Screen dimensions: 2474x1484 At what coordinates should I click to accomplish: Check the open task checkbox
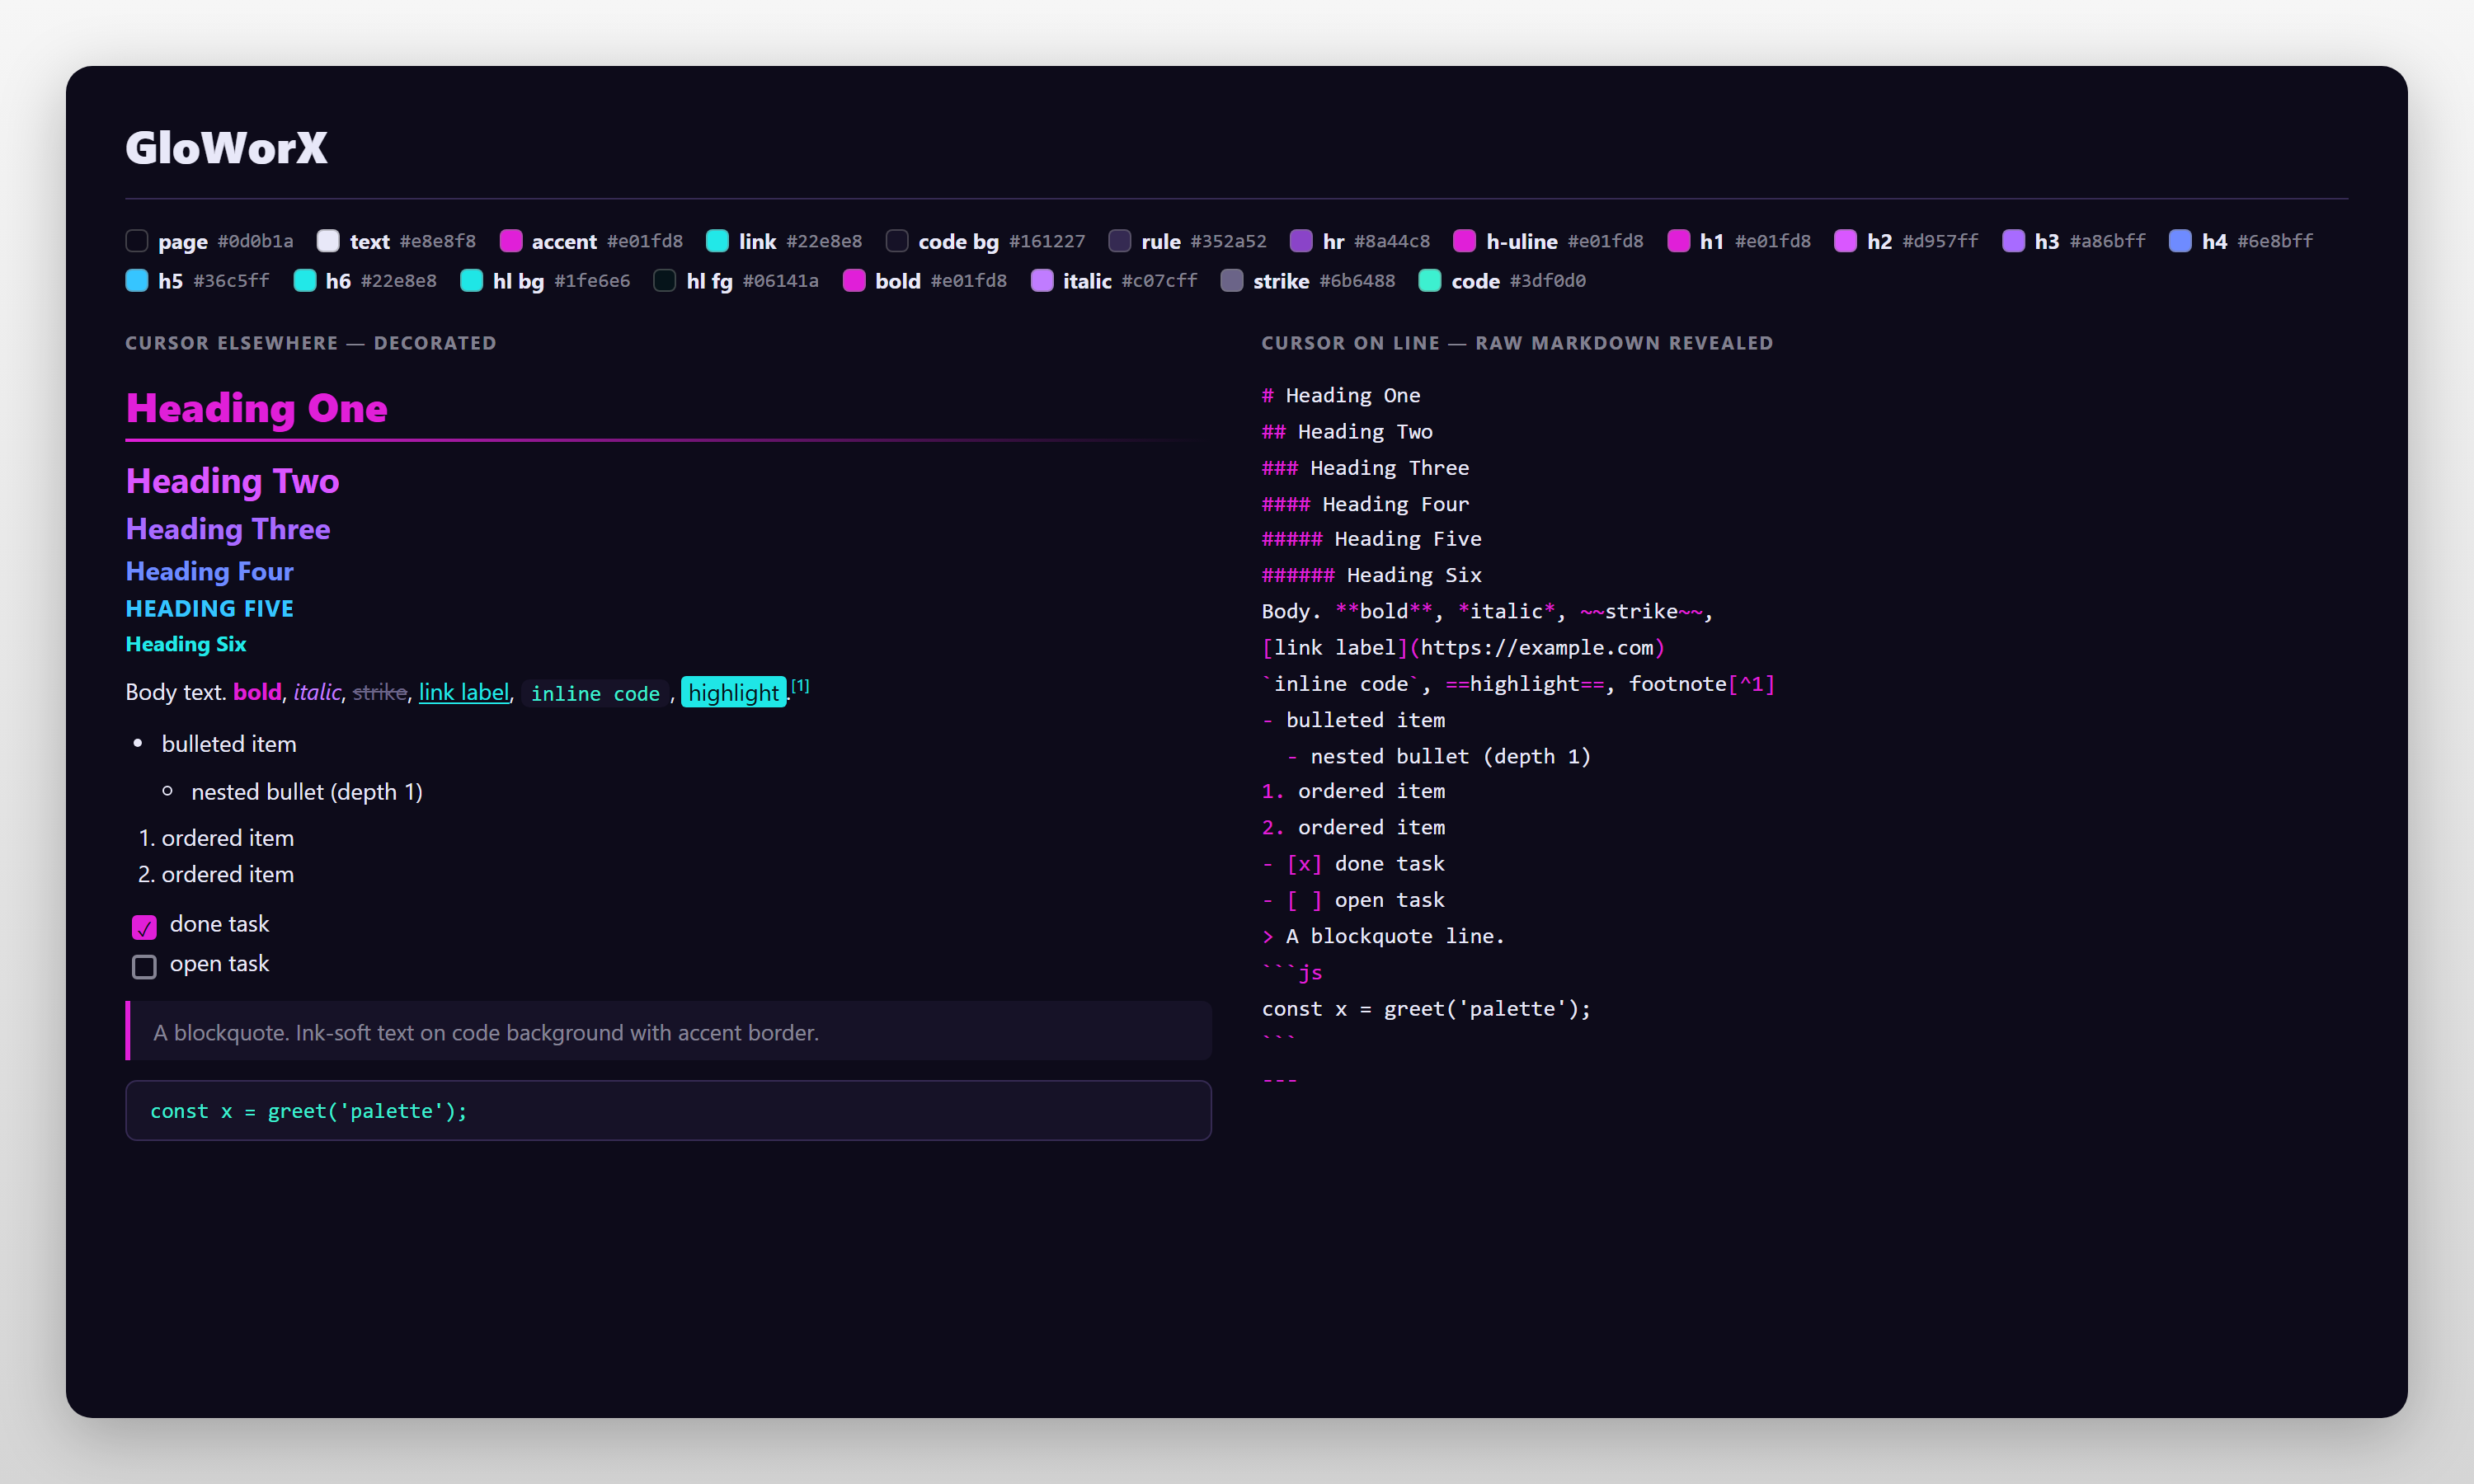tap(144, 967)
